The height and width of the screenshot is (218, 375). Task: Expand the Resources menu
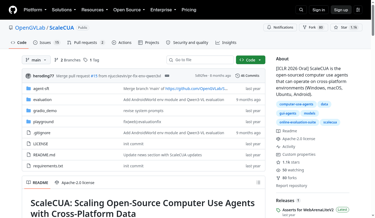95,10
